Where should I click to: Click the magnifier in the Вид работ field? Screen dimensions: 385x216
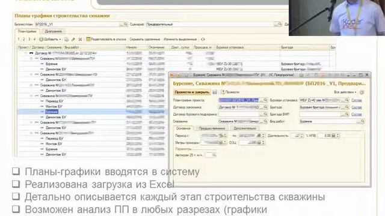tap(363, 121)
